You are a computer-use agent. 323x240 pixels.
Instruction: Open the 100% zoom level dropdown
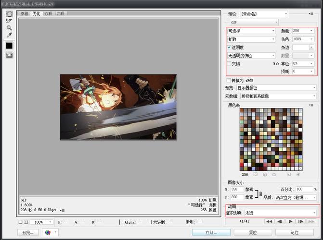[41, 222]
